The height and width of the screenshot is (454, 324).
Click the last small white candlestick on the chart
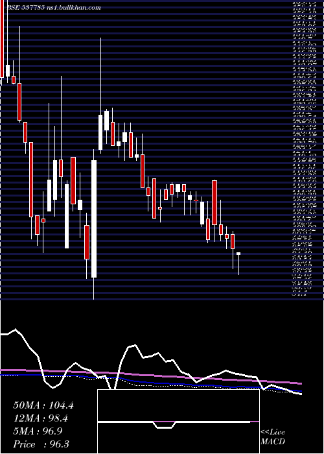(x=238, y=263)
